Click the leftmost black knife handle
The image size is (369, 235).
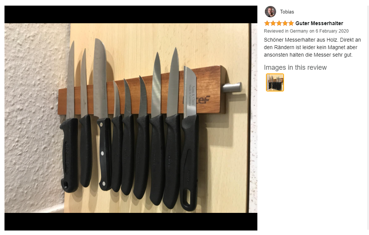(69, 155)
